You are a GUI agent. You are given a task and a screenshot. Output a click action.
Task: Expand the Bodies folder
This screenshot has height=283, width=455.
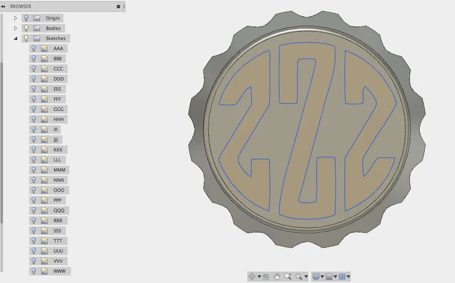(16, 28)
